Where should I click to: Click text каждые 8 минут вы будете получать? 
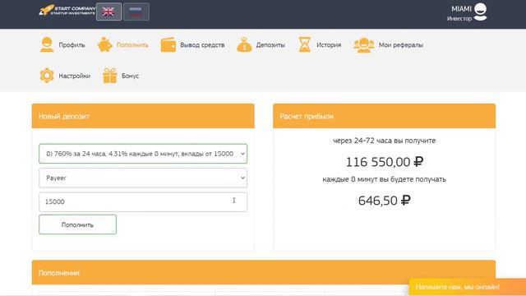pos(384,179)
